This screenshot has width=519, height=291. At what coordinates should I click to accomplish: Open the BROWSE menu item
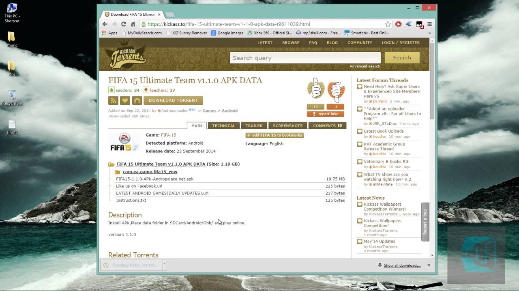click(291, 42)
